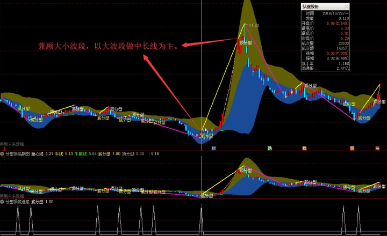Expand the 分型顶底副图 indicator dropdown arrow
This screenshot has width=387, height=236.
(2, 154)
